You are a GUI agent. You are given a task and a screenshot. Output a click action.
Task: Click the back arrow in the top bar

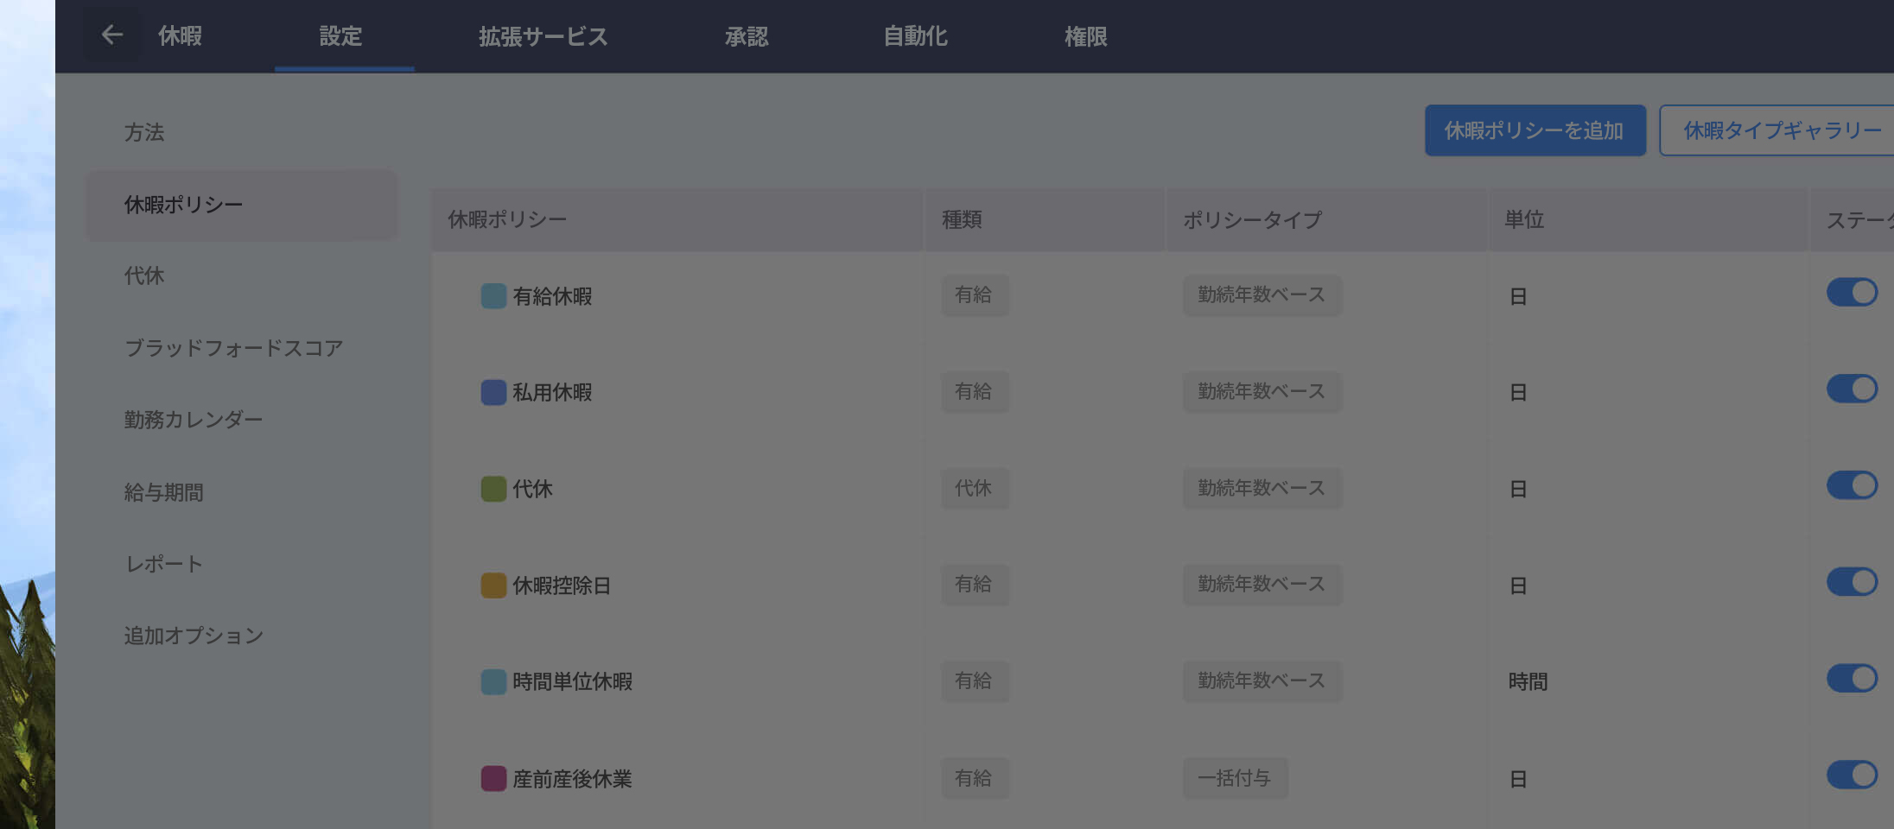[111, 35]
